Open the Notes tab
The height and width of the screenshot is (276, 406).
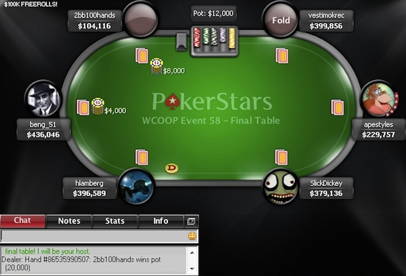pyautogui.click(x=69, y=221)
